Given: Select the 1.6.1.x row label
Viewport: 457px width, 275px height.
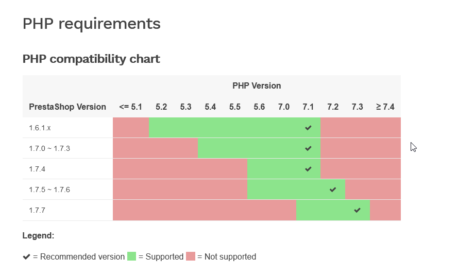Looking at the screenshot, I should click(x=40, y=128).
